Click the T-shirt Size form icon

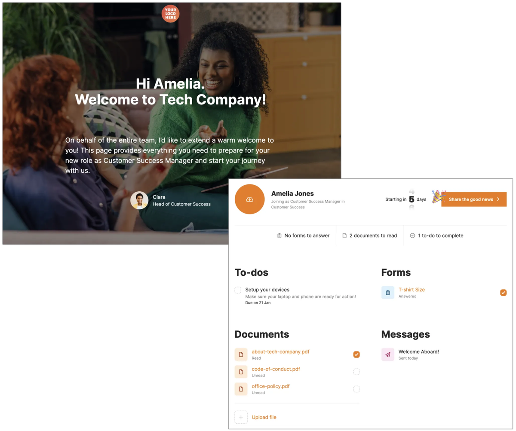388,293
